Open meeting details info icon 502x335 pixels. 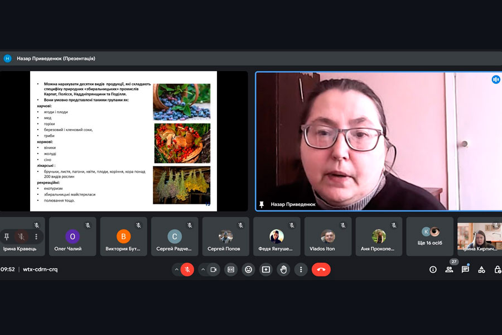(433, 270)
